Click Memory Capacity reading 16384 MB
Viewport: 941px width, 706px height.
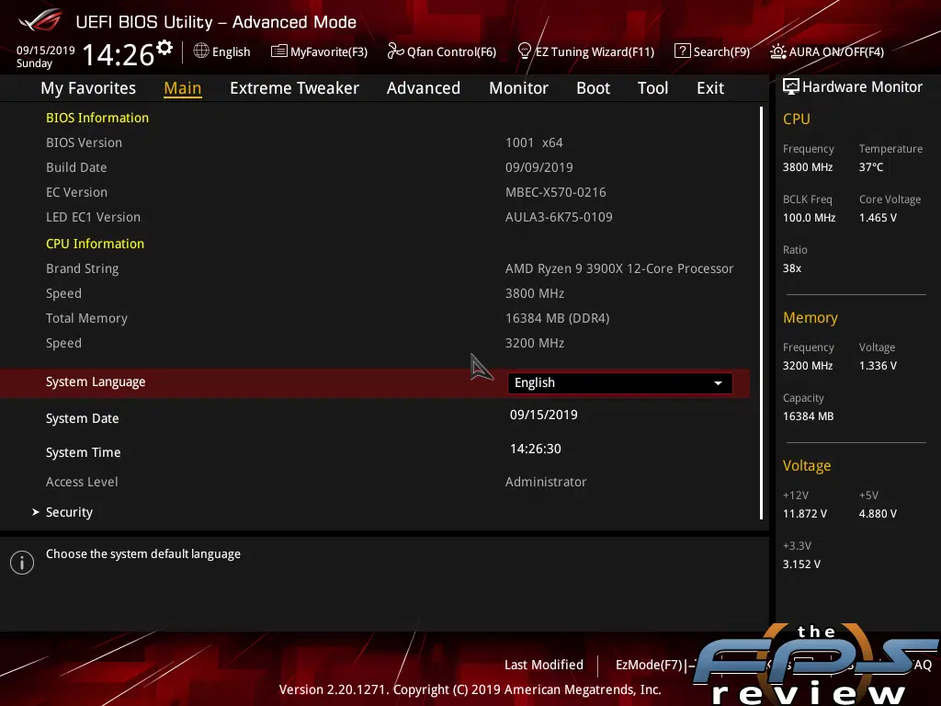point(809,416)
